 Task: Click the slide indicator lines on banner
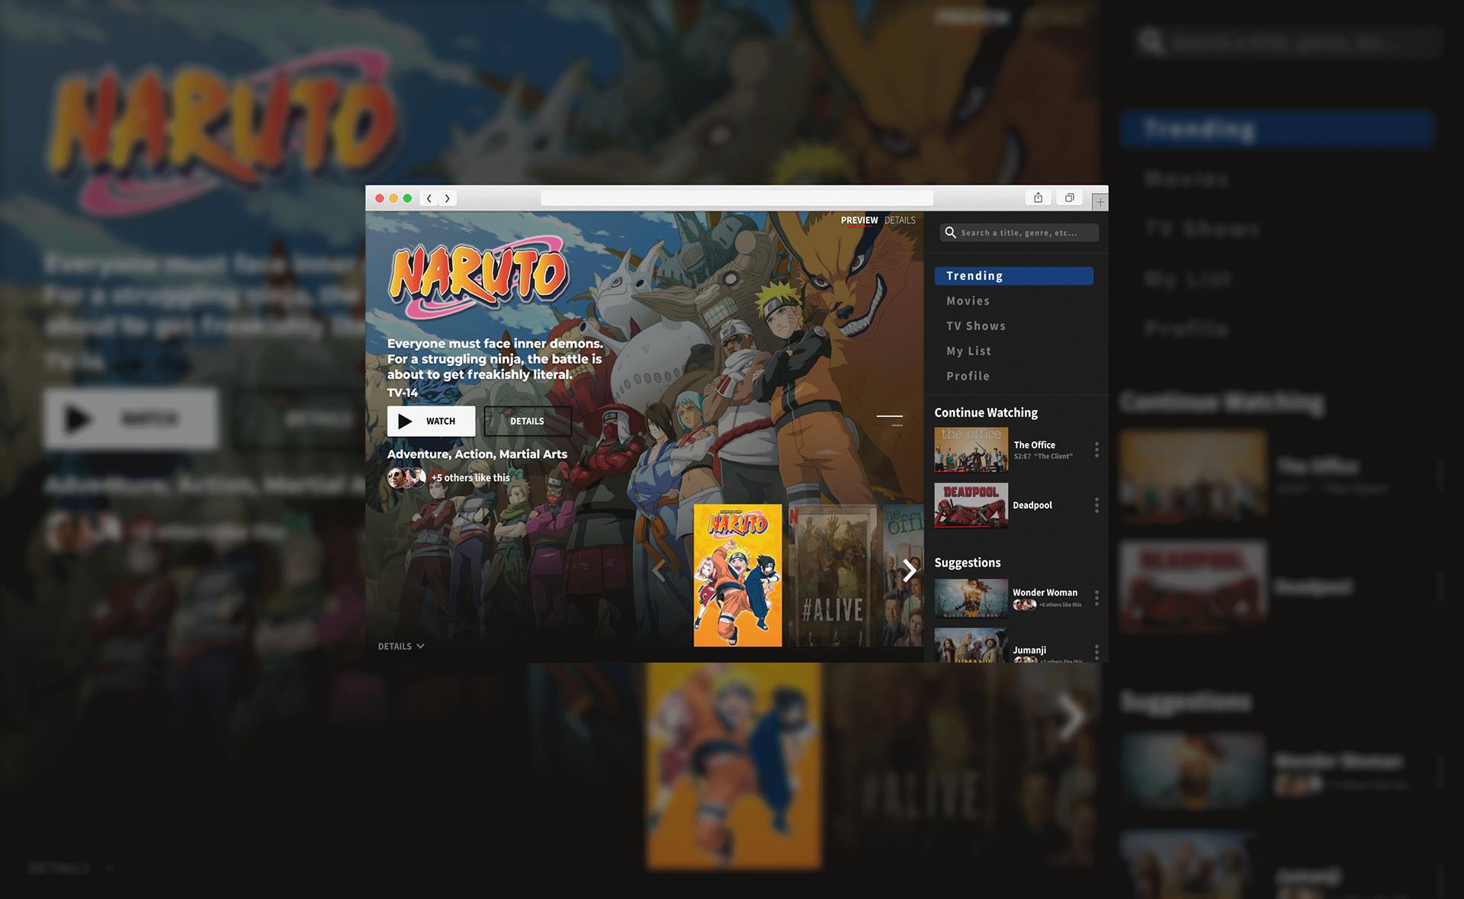890,420
